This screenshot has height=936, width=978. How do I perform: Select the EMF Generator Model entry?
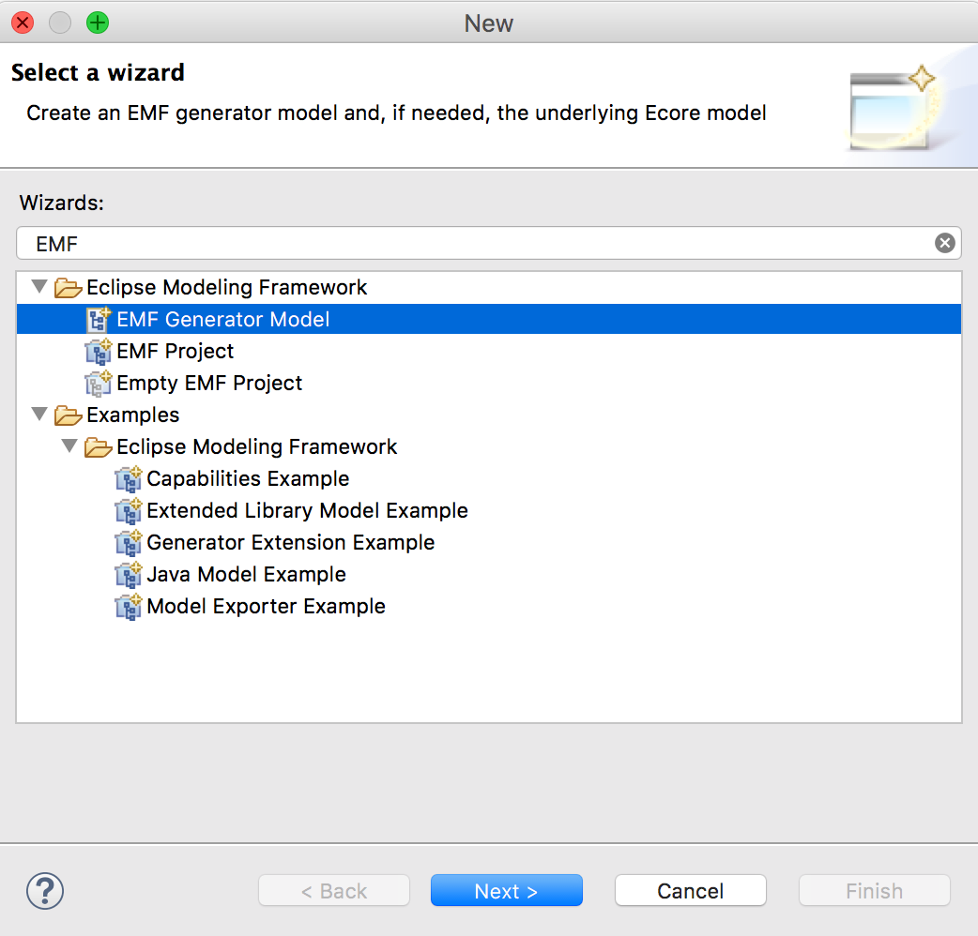tap(489, 319)
